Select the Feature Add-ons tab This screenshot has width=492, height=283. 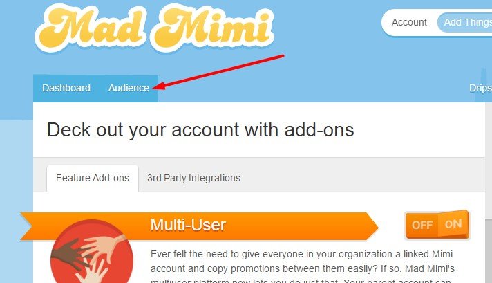93,178
